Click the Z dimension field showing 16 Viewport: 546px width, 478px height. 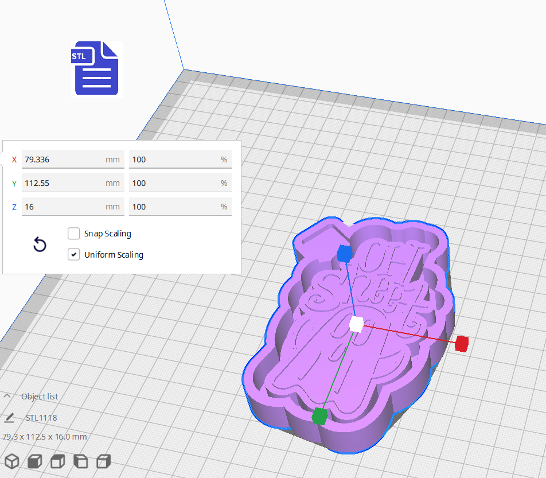63,207
